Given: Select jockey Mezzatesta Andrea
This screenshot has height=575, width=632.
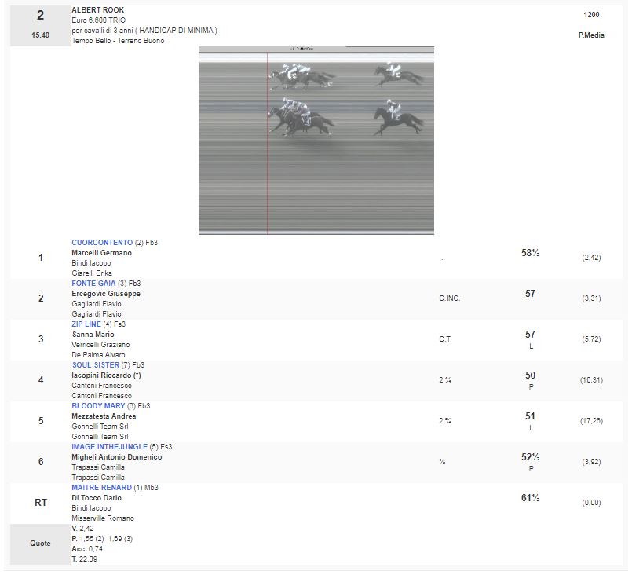Looking at the screenshot, I should point(104,416).
